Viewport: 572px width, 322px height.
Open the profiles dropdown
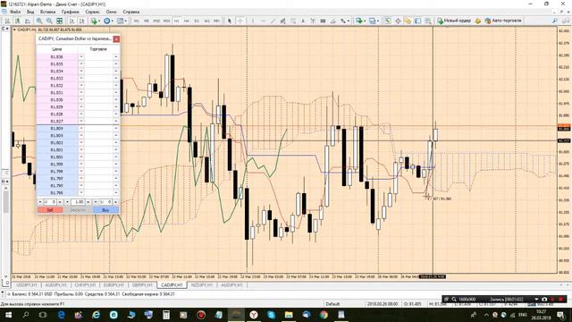374,21
